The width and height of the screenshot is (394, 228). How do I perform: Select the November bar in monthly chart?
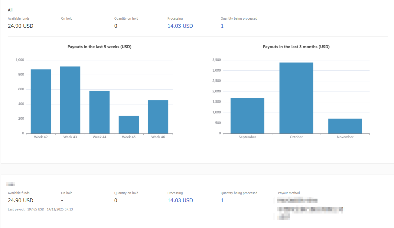tap(345, 126)
